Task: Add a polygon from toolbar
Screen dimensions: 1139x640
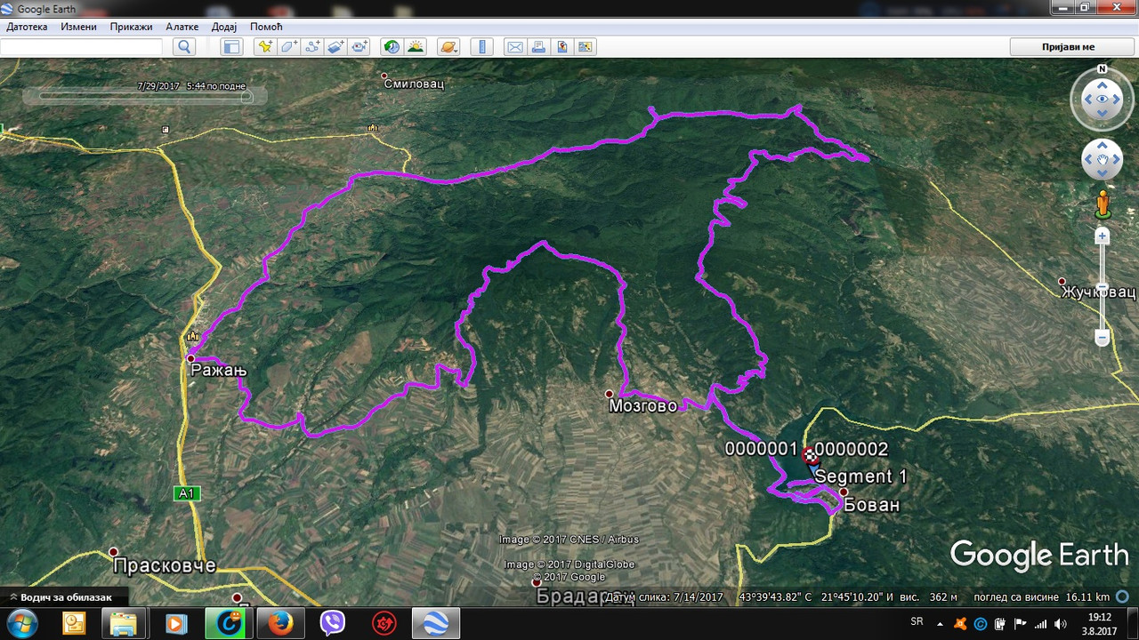Action: [288, 47]
